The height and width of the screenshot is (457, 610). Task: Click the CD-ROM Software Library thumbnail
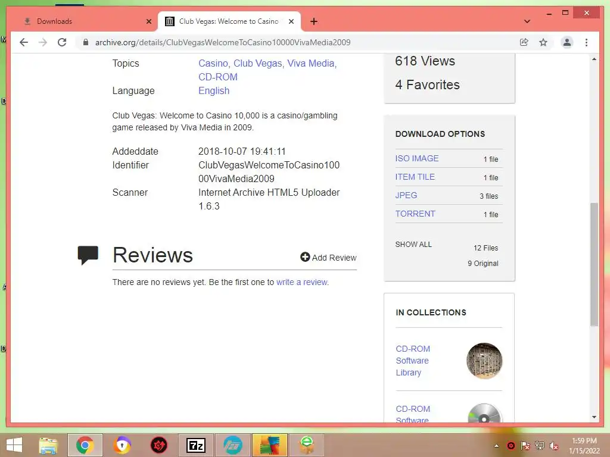484,361
